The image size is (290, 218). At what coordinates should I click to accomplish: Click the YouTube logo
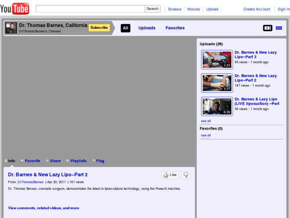(15, 9)
